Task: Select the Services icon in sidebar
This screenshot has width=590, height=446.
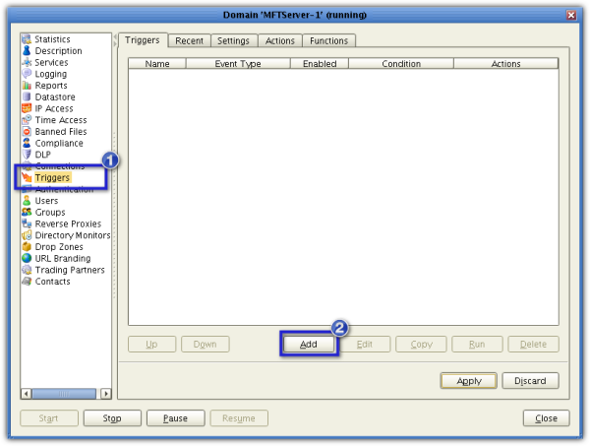Action: 27,62
